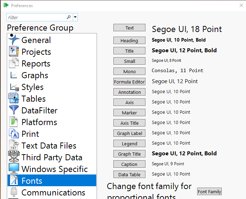
Task: Choose Graphs preference group
Action: coord(52,75)
